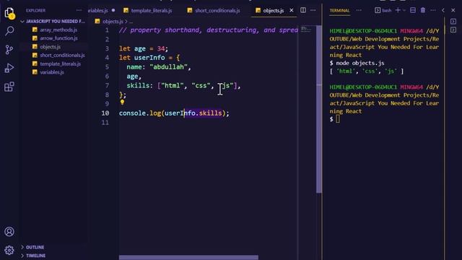Close the objects.js editor tab
The width and height of the screenshot is (462, 260).
[x=292, y=10]
